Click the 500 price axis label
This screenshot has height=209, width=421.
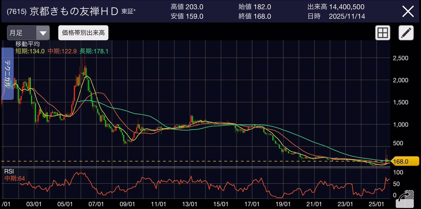pos(398,143)
